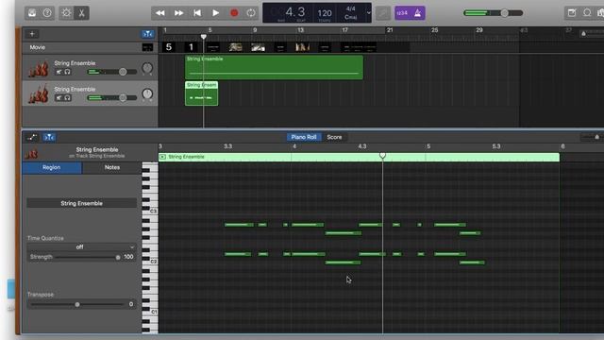The width and height of the screenshot is (604, 340).
Task: Select the Notes inspector tab
Action: click(x=112, y=167)
